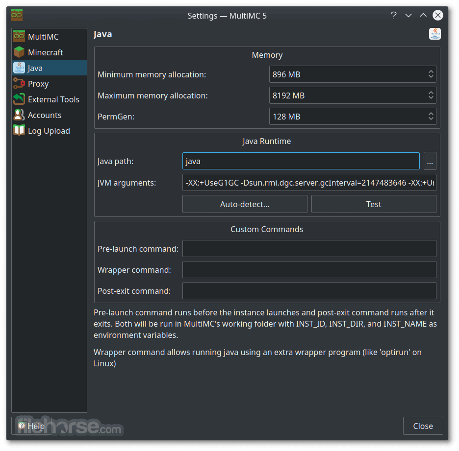The width and height of the screenshot is (459, 451).
Task: Decrease minimum memory allocation value
Action: click(431, 76)
